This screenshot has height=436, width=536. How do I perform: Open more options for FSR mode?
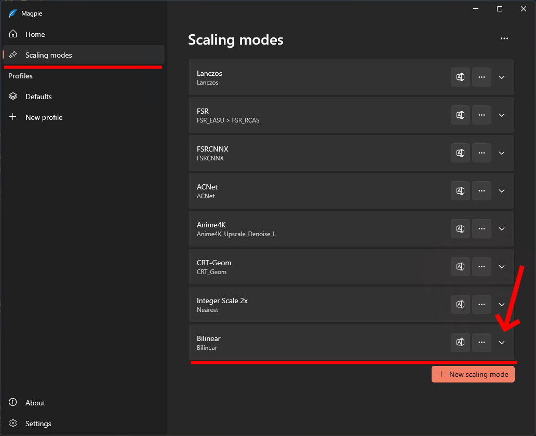tap(481, 115)
